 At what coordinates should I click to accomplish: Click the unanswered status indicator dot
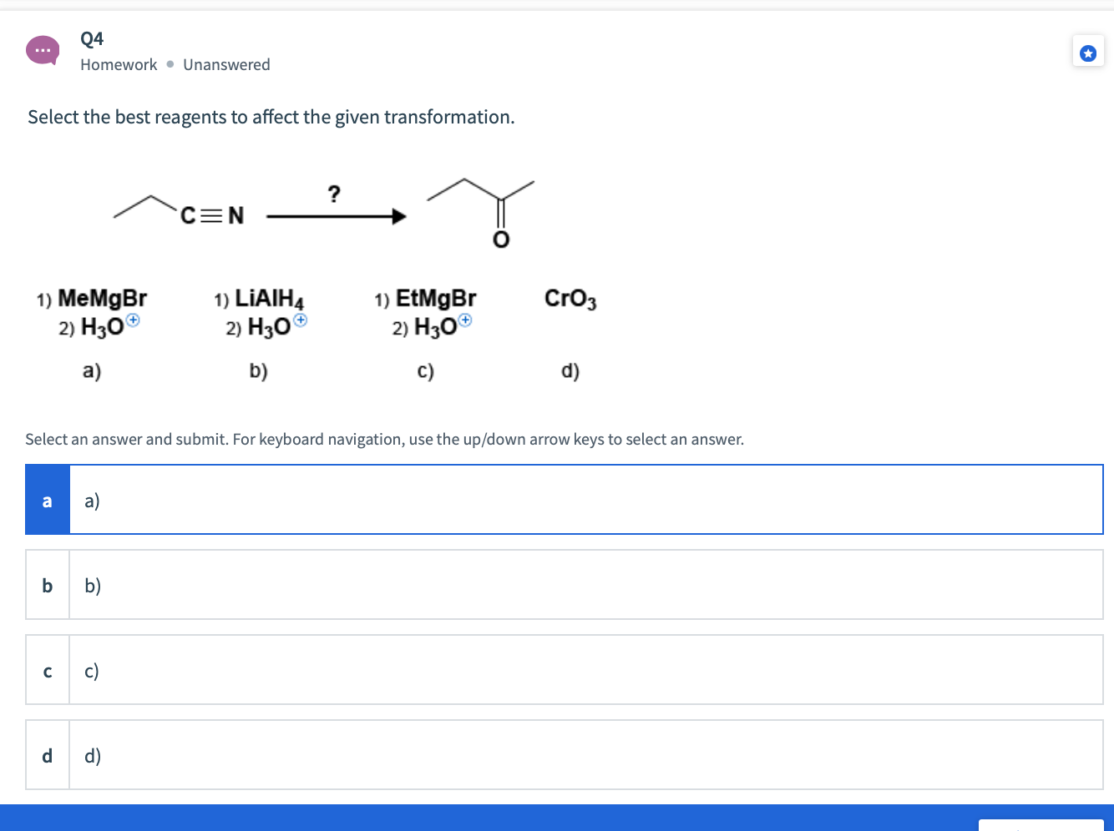[170, 64]
